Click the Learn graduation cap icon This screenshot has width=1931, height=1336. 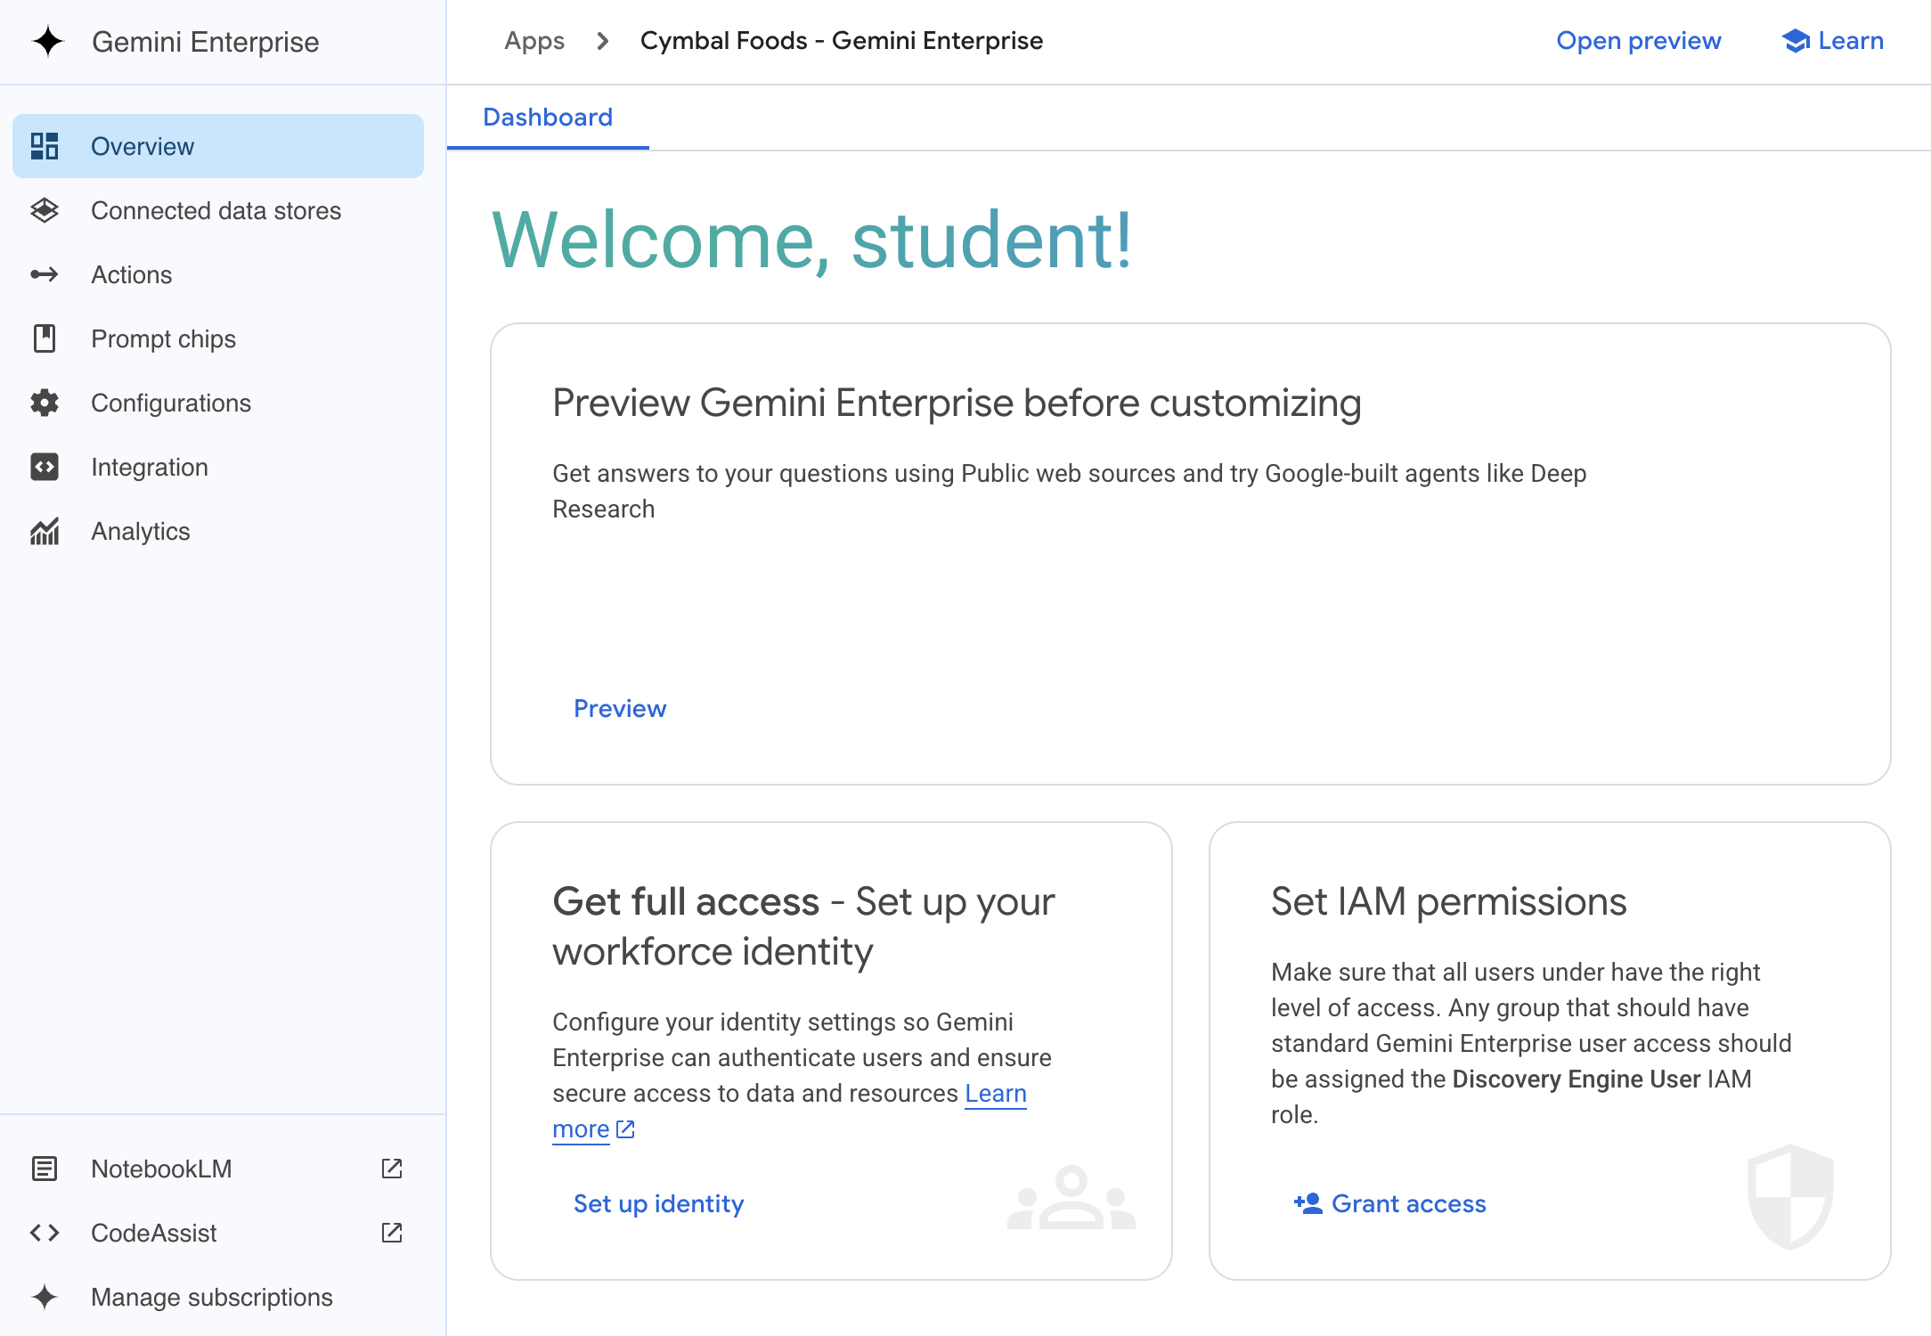click(1796, 40)
